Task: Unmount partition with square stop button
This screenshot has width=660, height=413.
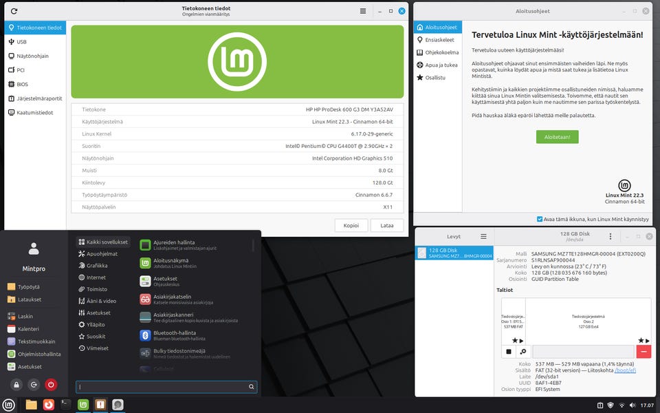Action: [x=509, y=352]
